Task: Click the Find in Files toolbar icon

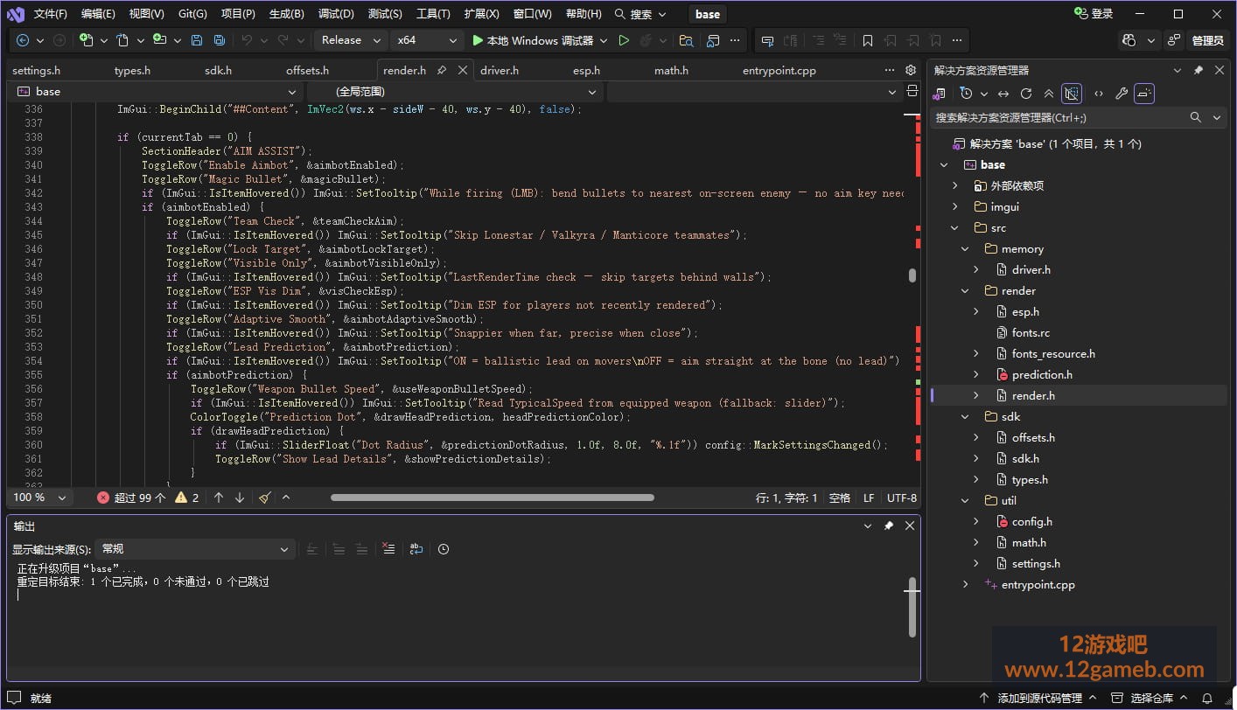Action: [x=687, y=40]
